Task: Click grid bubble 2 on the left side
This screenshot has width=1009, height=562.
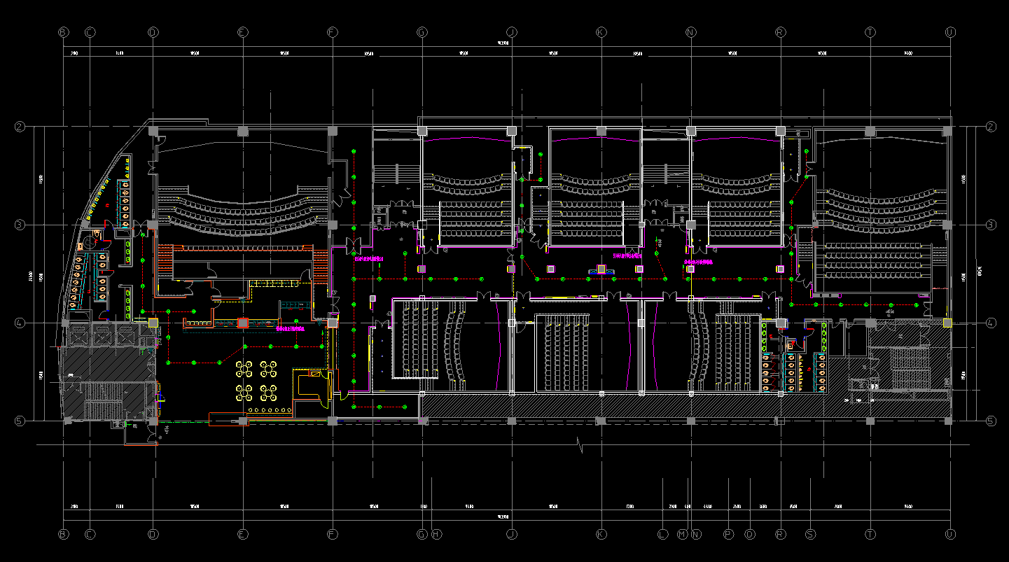Action: tap(20, 127)
